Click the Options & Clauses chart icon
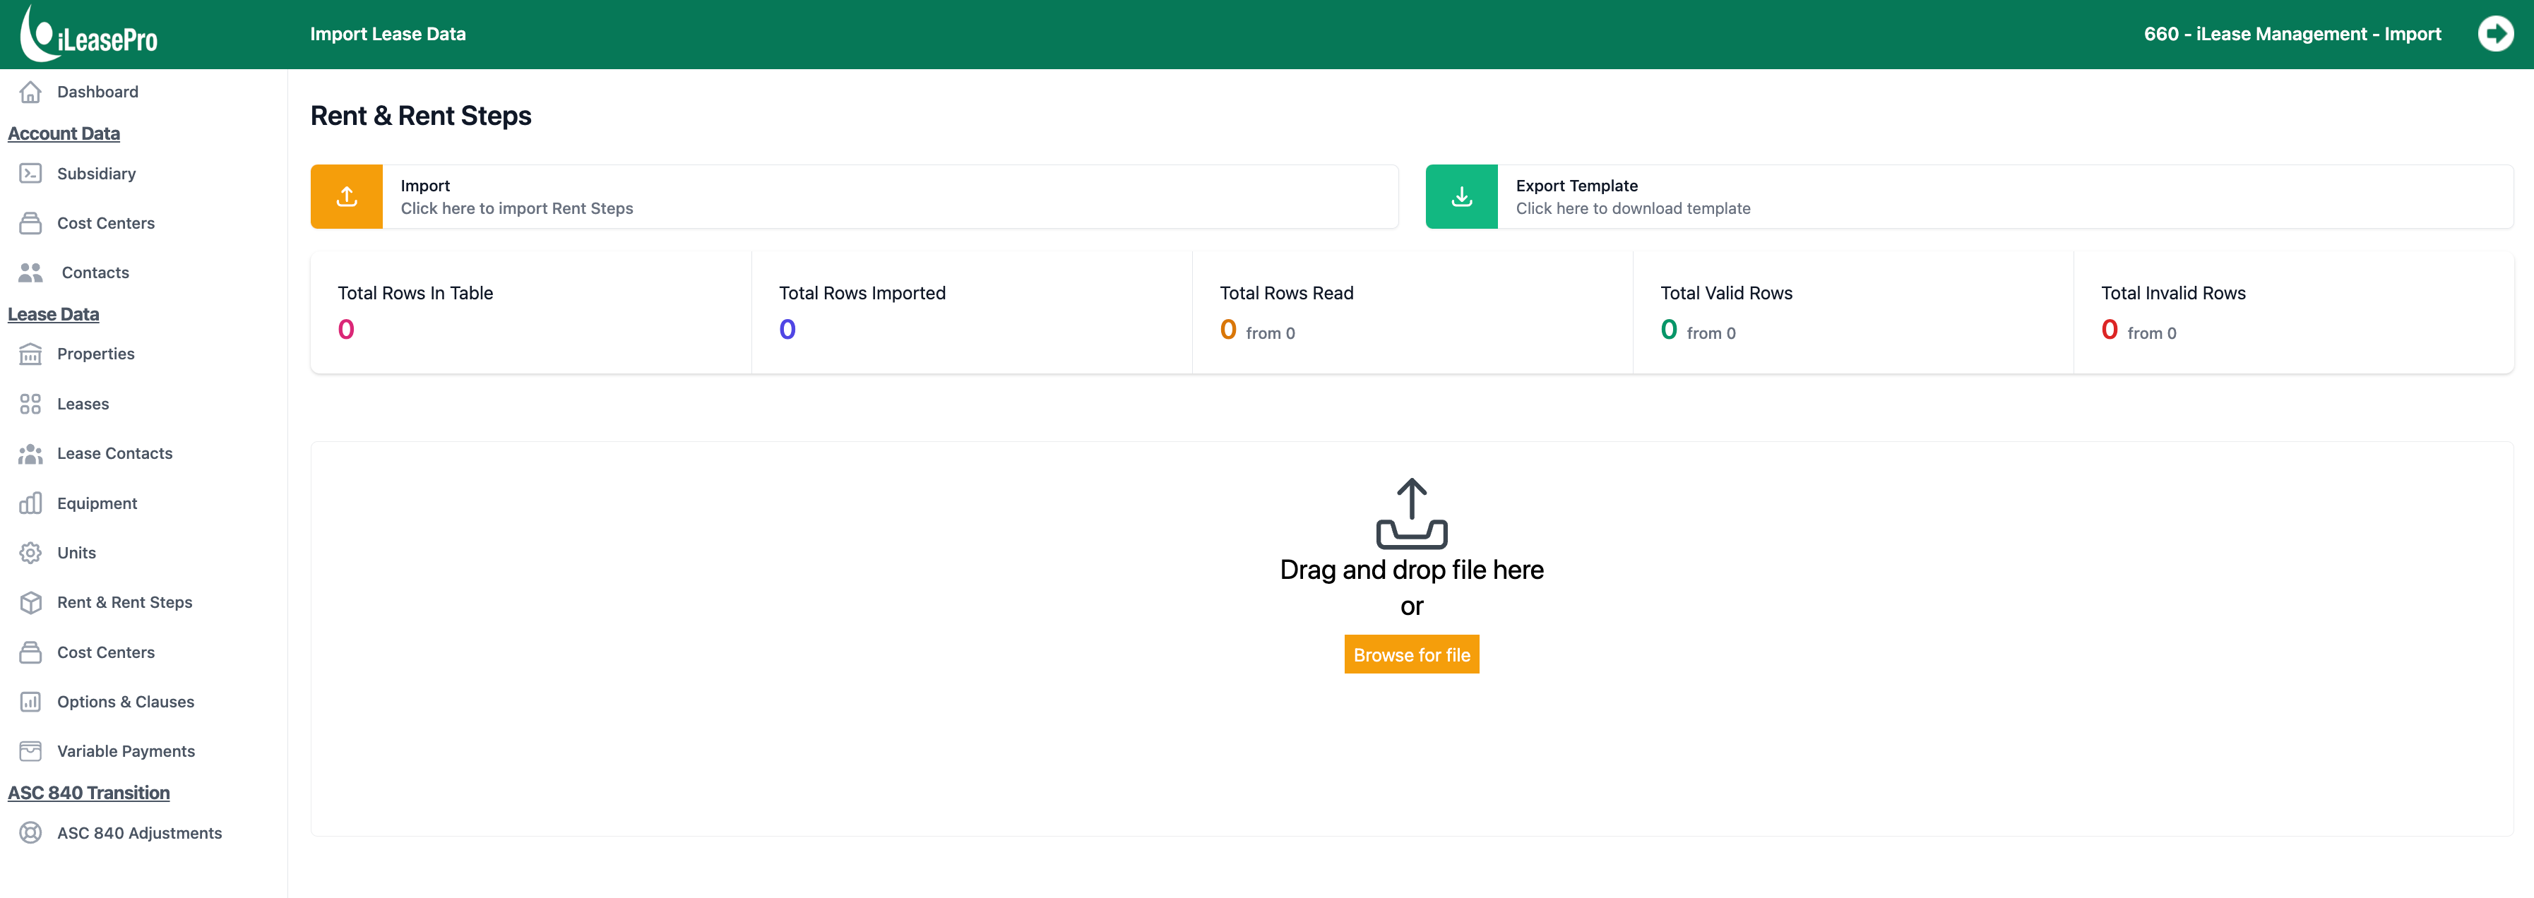The image size is (2534, 898). tap(30, 702)
